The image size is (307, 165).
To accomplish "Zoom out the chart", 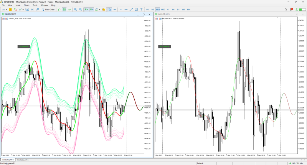I will coord(81,9).
